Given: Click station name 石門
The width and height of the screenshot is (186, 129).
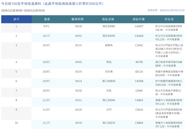Looking at the screenshot, I should (x=109, y=110).
